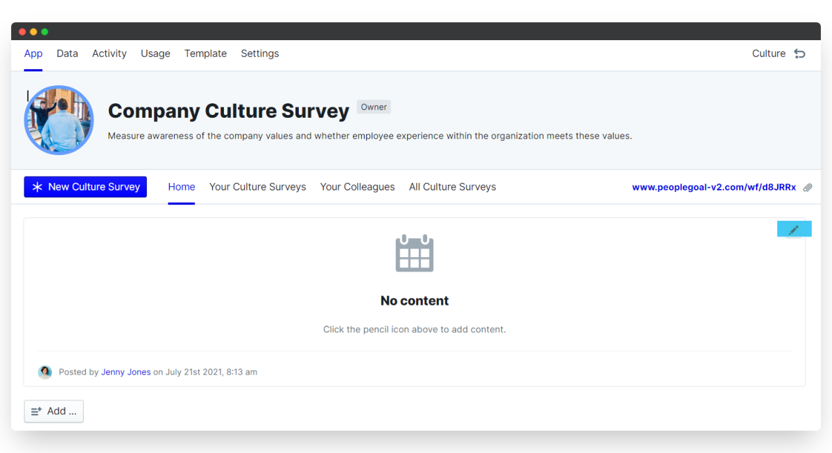
Task: Open the peoplegoal-v2.com workflow link
Action: (713, 187)
